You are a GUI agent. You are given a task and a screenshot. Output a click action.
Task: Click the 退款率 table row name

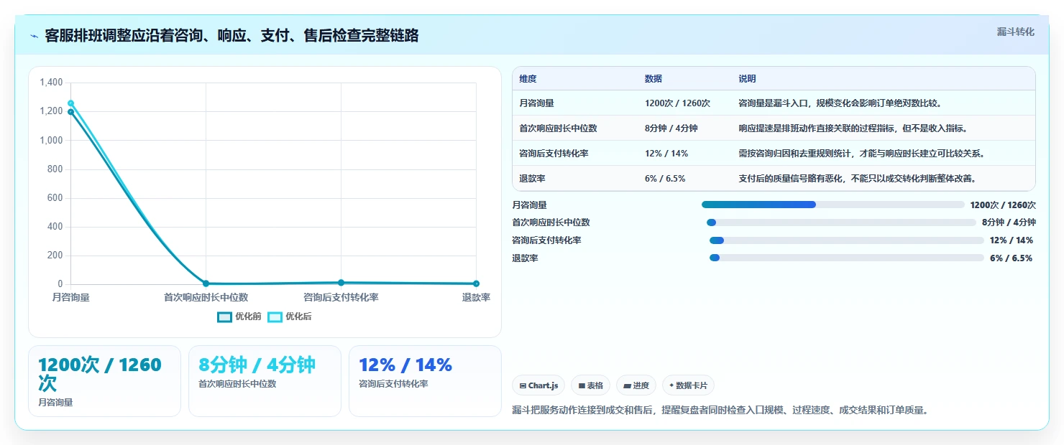(532, 179)
